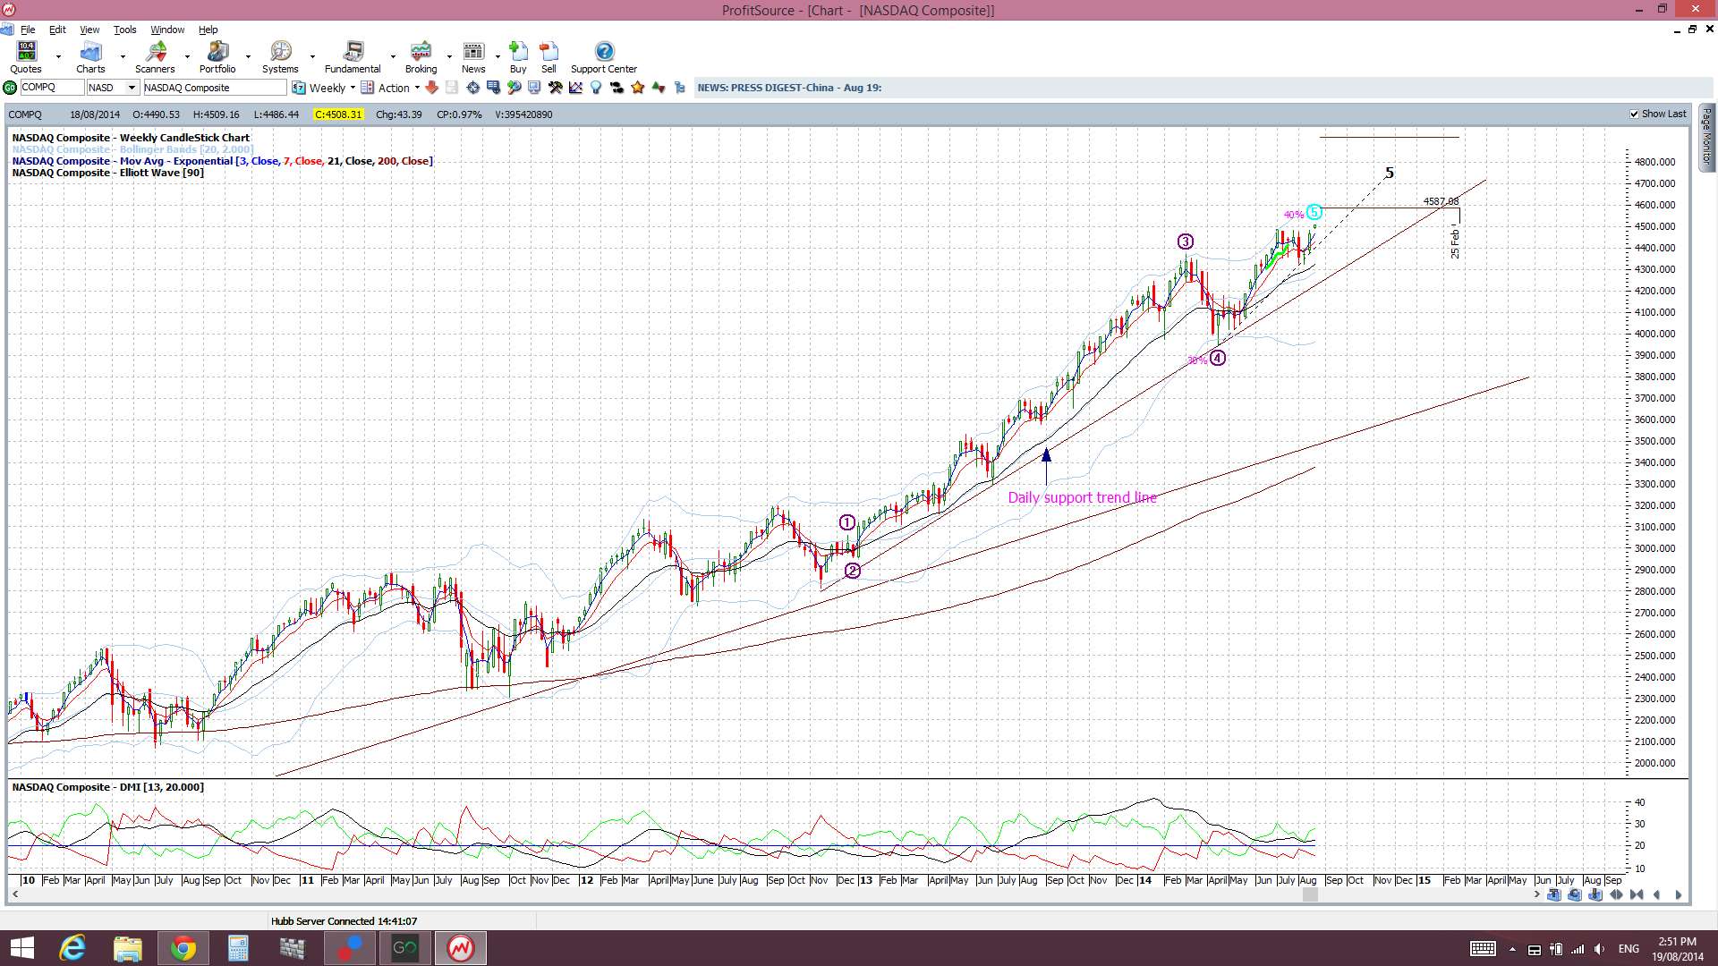Click the PRESS DIGEST-China news headline
Image resolution: width=1718 pixels, height=966 pixels.
pos(789,88)
